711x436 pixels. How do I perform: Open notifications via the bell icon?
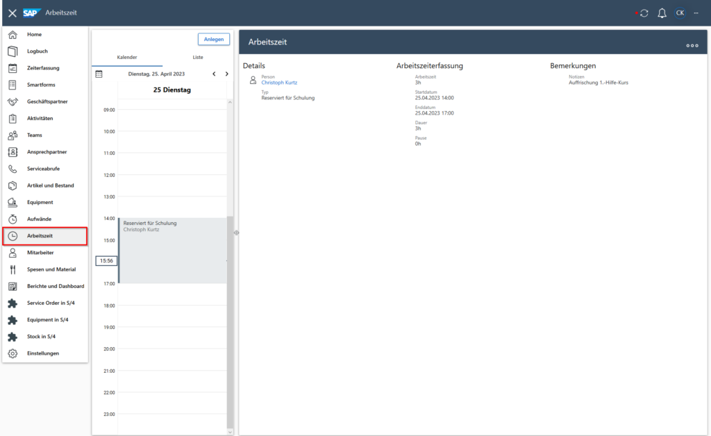(662, 12)
